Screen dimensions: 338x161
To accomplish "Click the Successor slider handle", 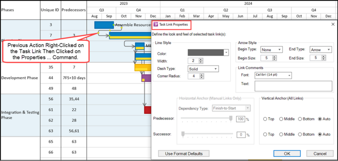I will 183,134.
